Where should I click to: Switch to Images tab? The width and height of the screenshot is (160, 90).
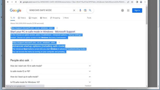(x=33, y=18)
